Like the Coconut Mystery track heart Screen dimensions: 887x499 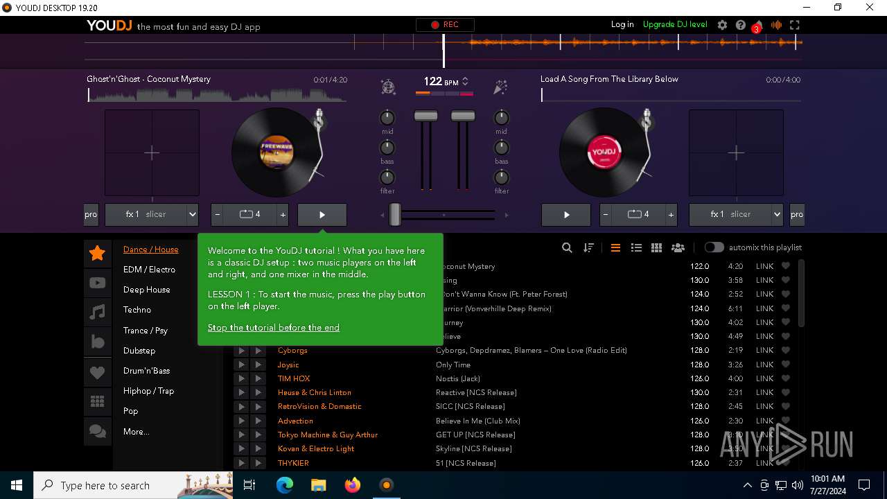point(785,266)
